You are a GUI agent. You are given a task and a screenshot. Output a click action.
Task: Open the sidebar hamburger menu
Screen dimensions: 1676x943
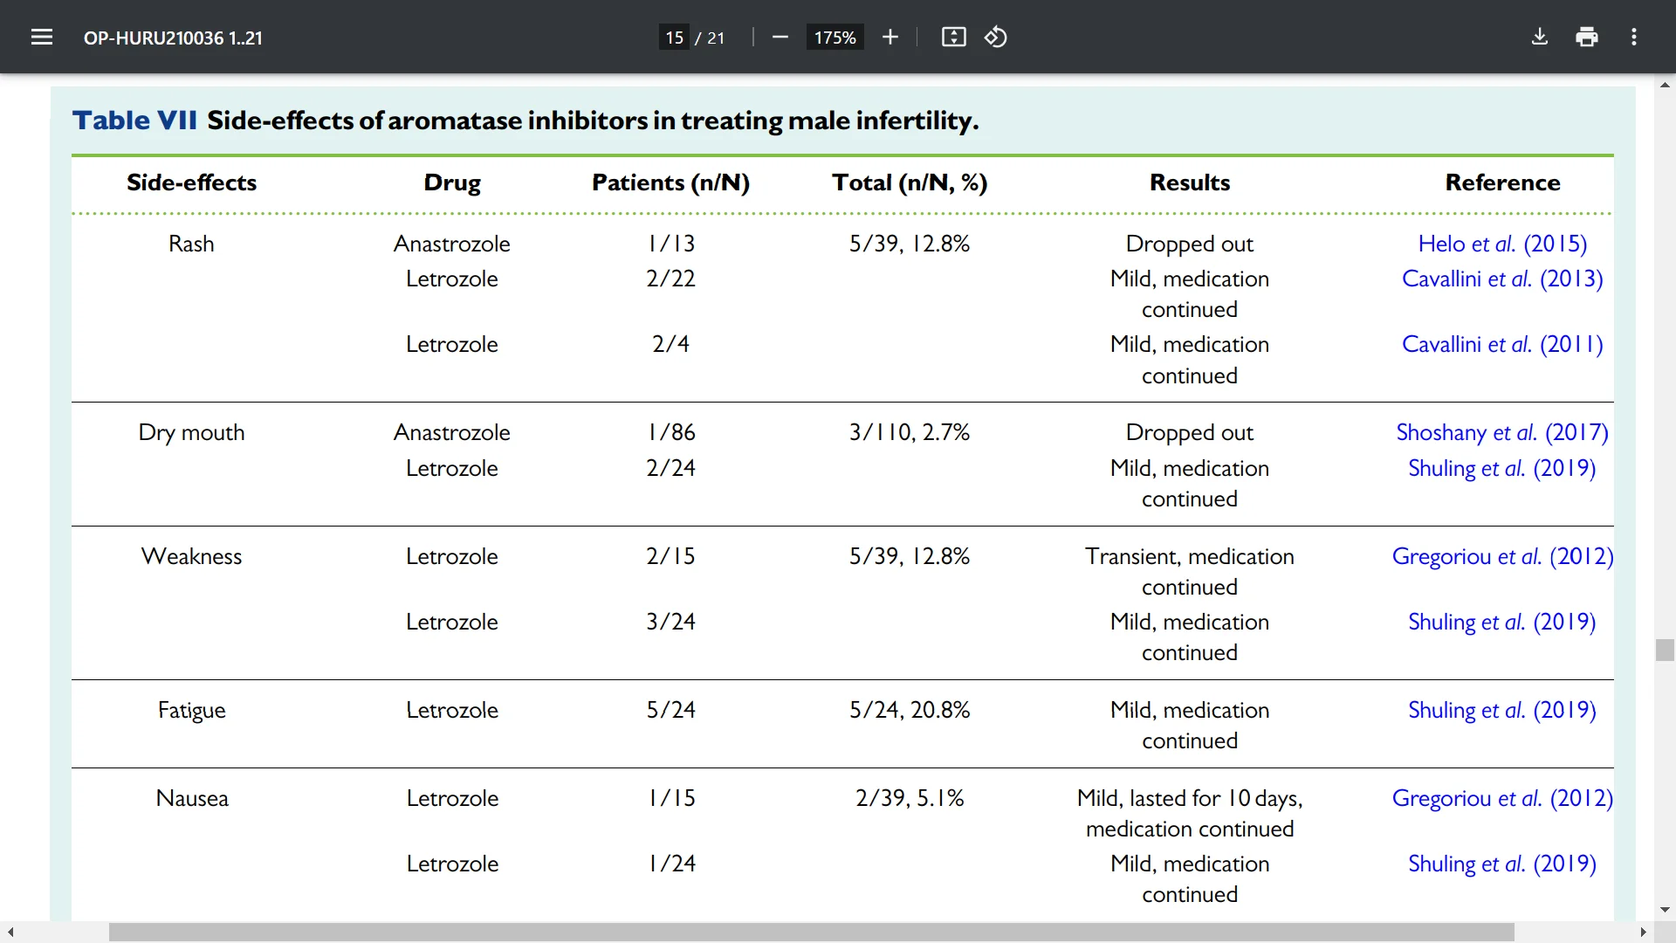click(x=42, y=37)
